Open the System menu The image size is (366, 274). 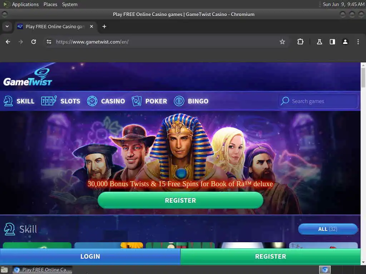pos(70,4)
